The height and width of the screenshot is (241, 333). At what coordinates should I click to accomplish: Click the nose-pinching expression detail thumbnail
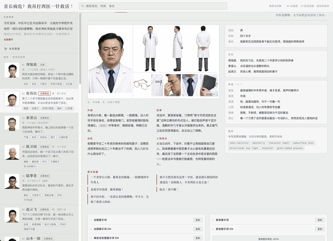[172, 85]
